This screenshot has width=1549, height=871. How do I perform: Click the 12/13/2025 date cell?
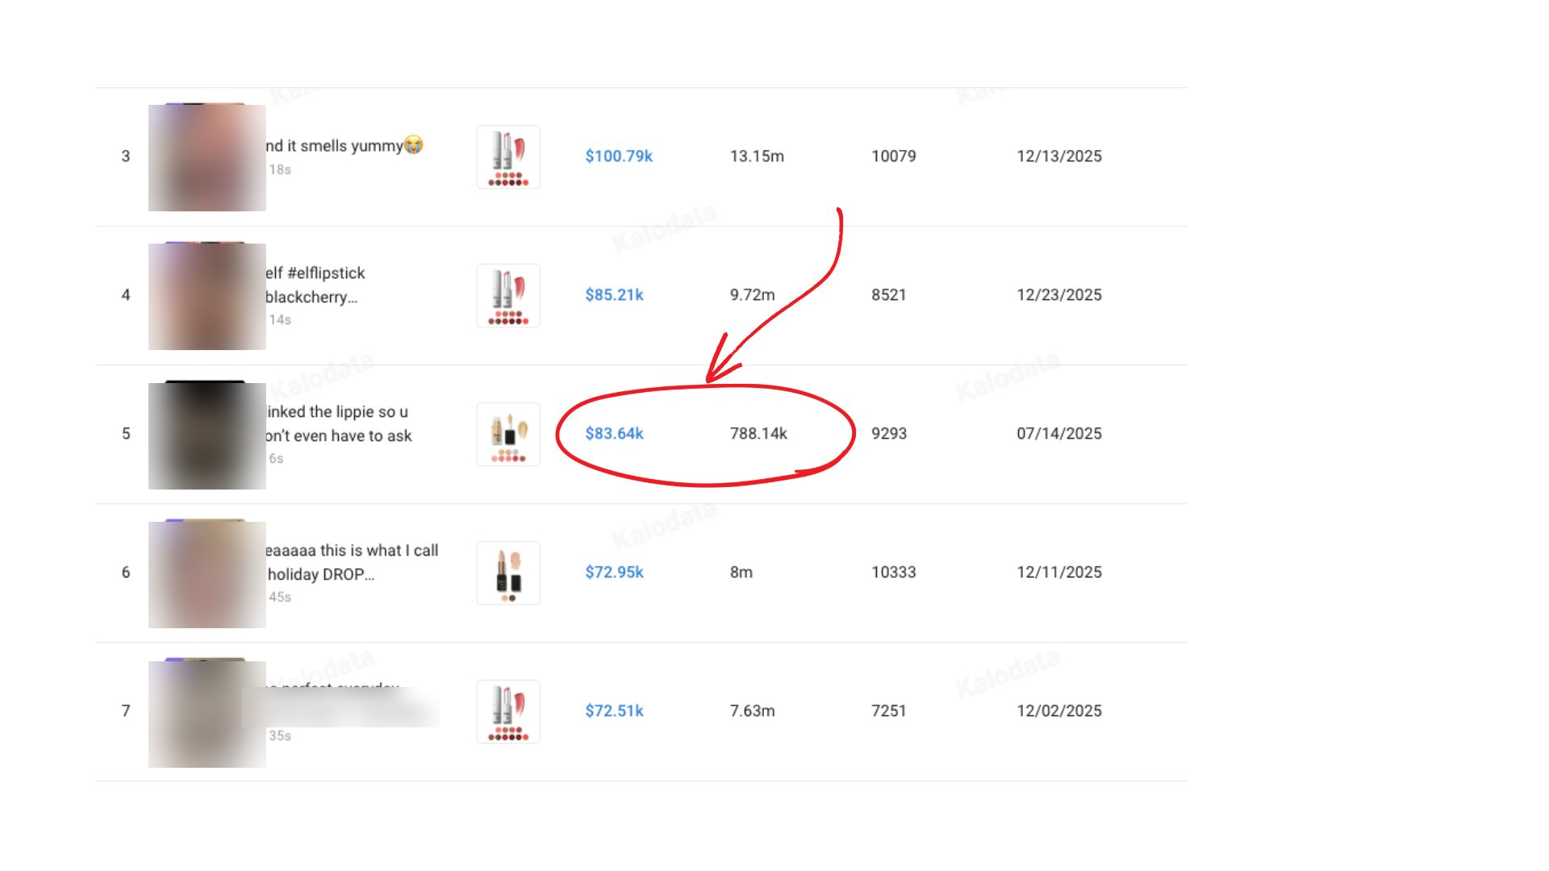point(1059,156)
